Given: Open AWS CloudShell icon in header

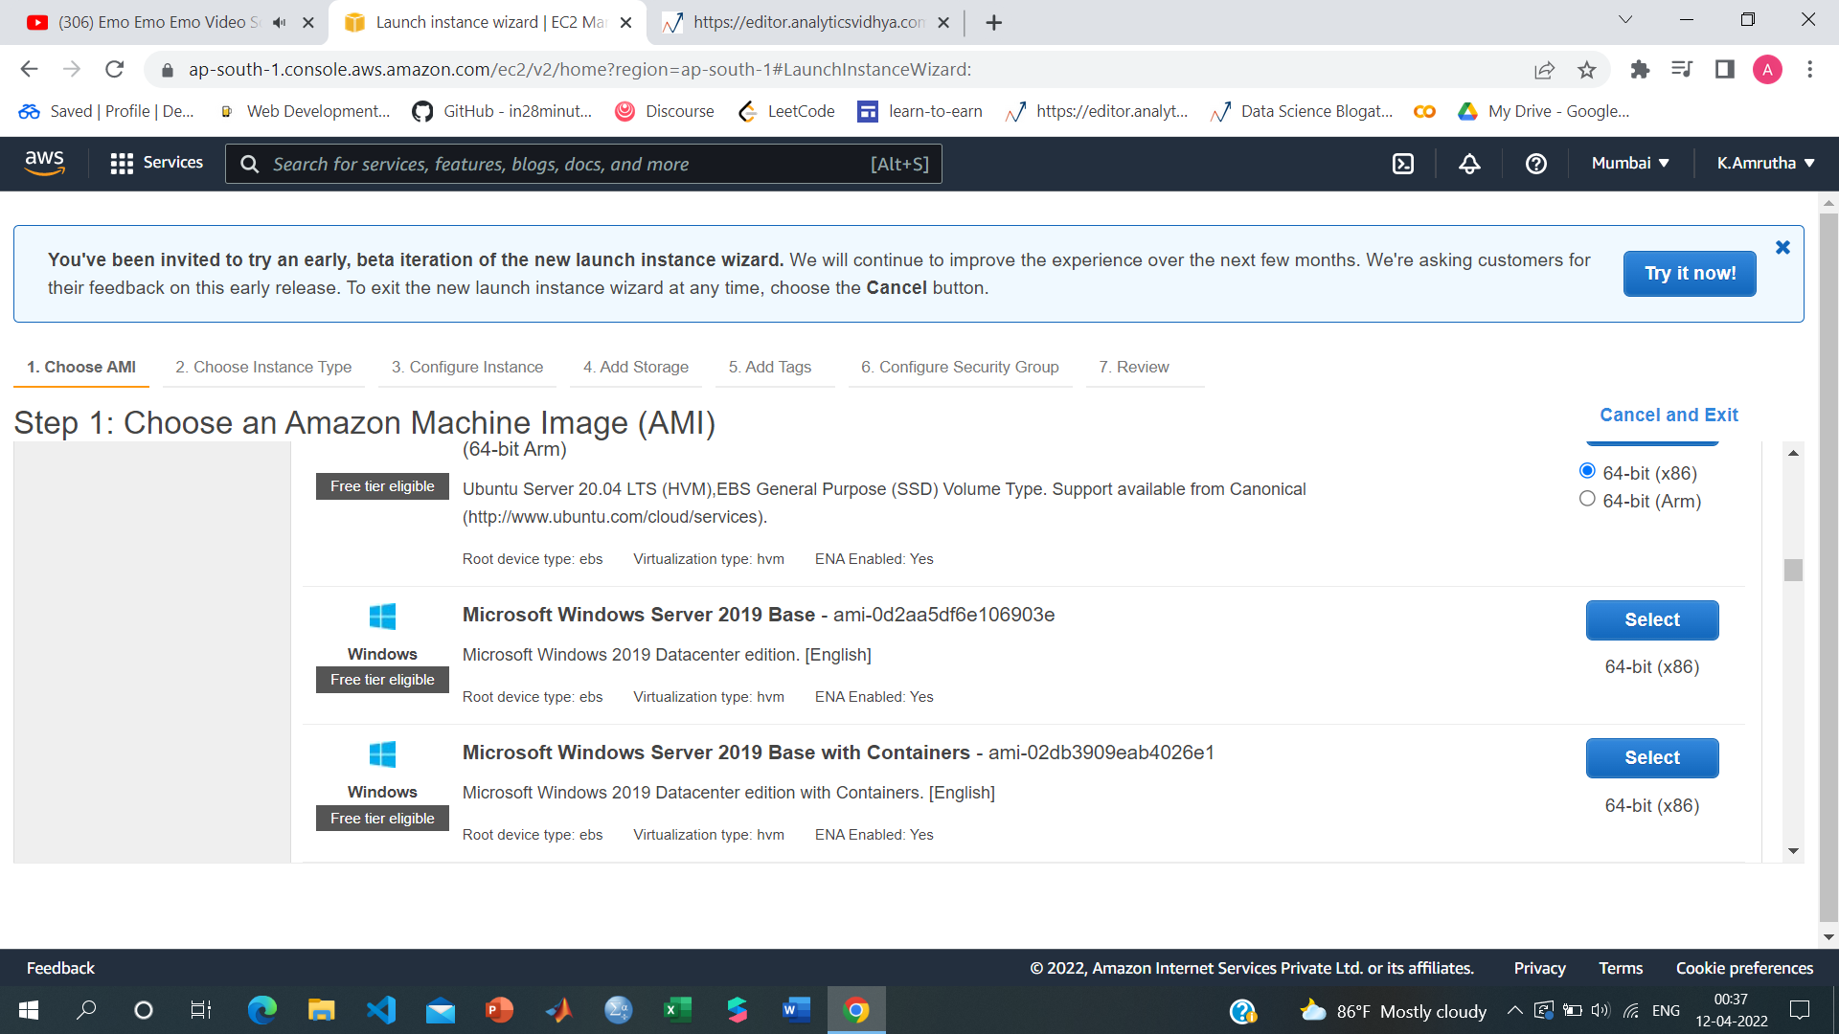Looking at the screenshot, I should click(1402, 164).
